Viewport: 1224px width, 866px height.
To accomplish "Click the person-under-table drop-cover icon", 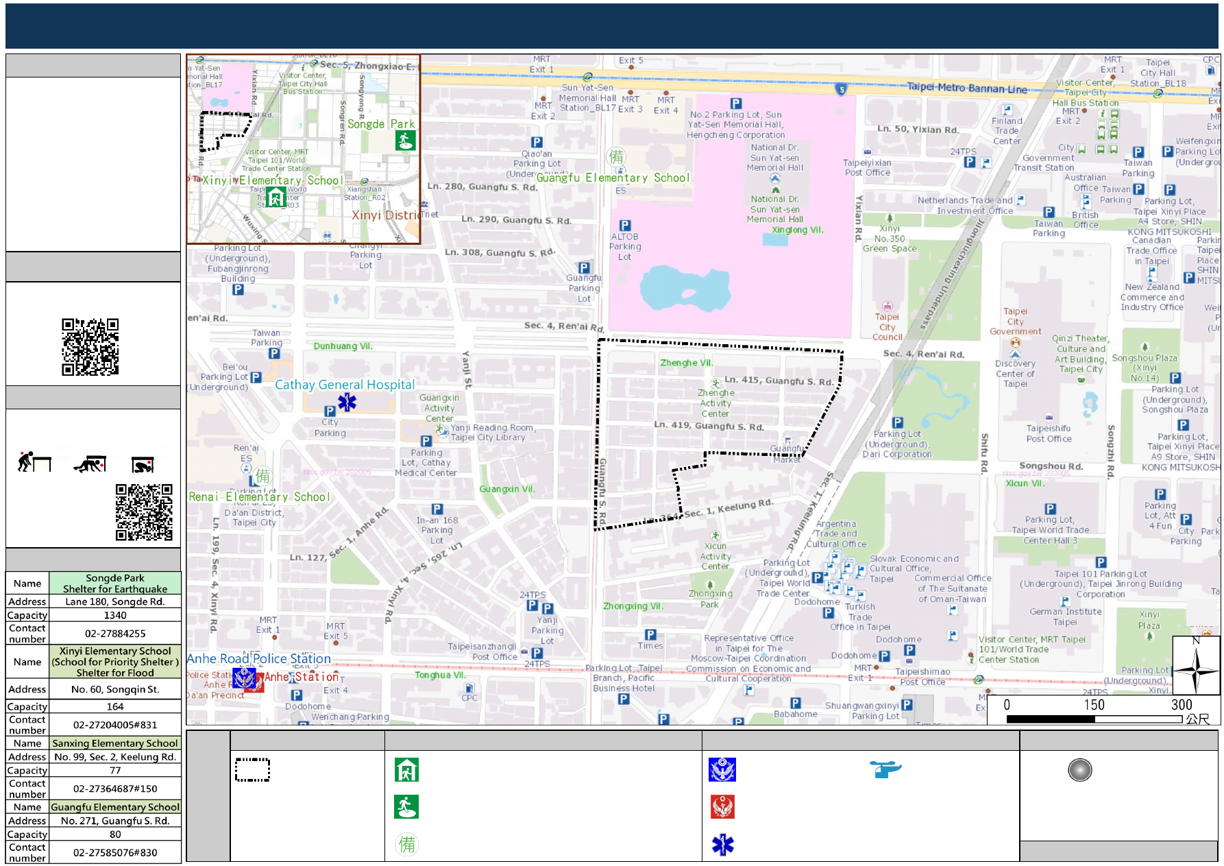I will (x=34, y=462).
